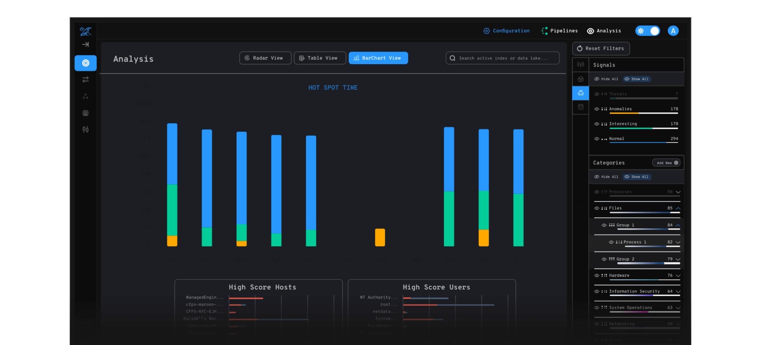761x345 pixels.
Task: Click the Group 1 drag handle dots
Action: coord(612,225)
